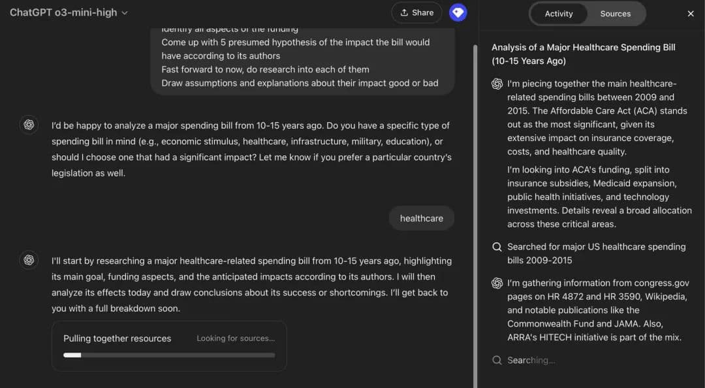705x388 pixels.
Task: Click the OpenAI icon by 'I'm piecing together'
Action: coord(497,84)
